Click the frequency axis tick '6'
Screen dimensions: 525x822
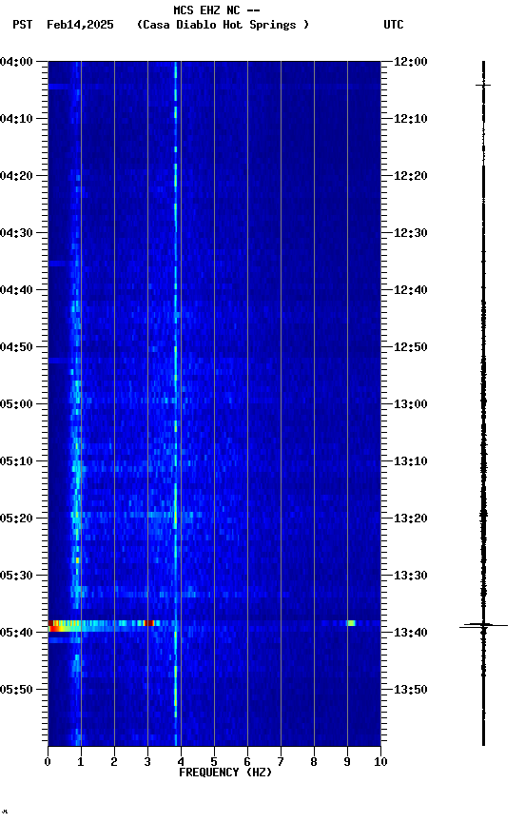(247, 762)
